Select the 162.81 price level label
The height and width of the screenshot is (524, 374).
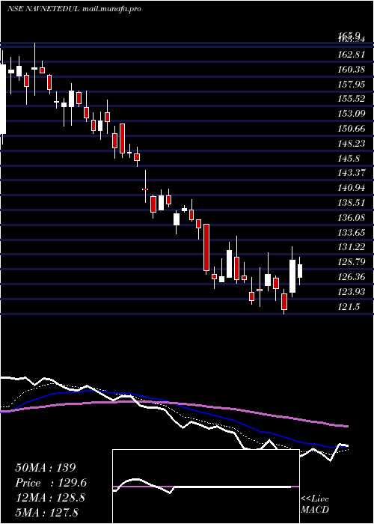point(351,55)
